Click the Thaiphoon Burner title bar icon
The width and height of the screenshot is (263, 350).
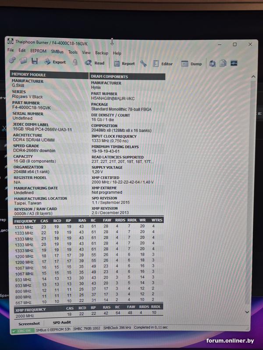(x=10, y=41)
